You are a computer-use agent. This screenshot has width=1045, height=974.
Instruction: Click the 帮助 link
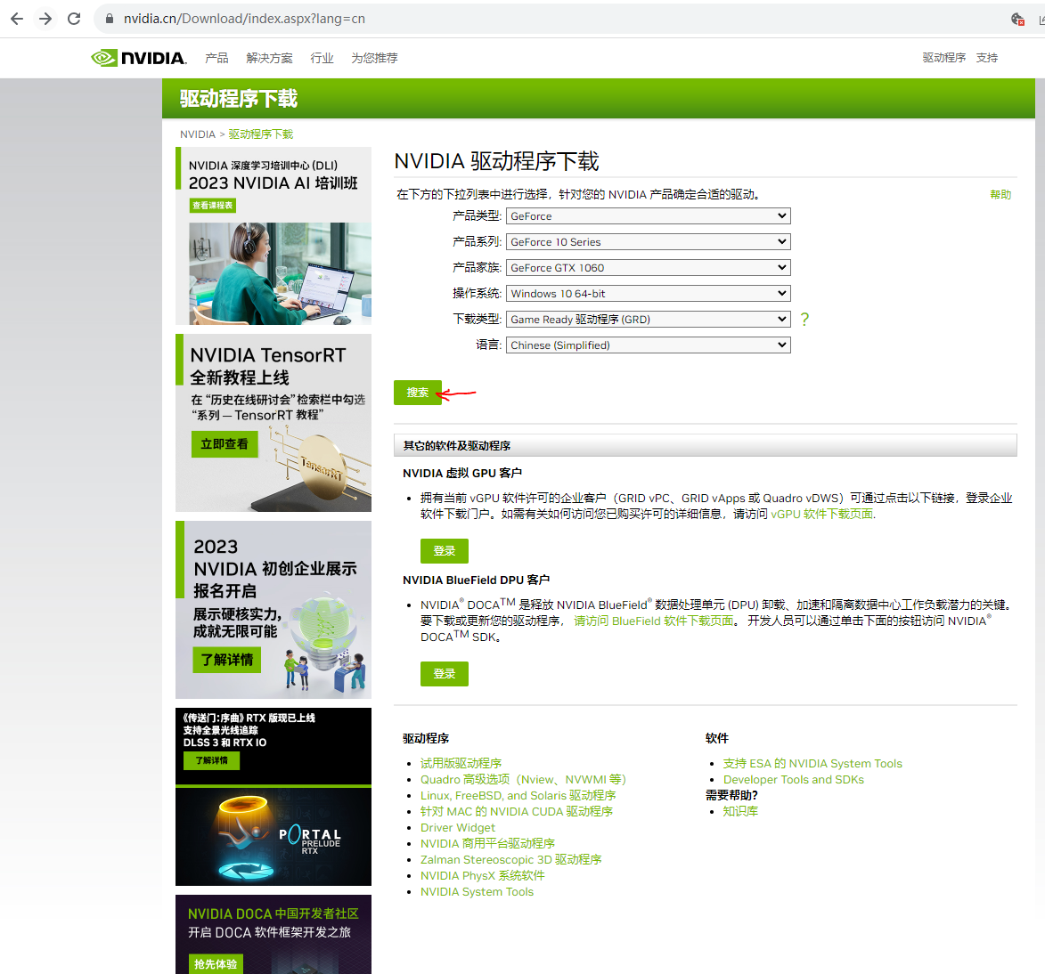coord(1000,195)
